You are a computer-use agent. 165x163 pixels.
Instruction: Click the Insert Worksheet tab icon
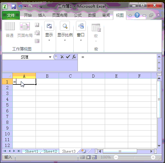84,151
